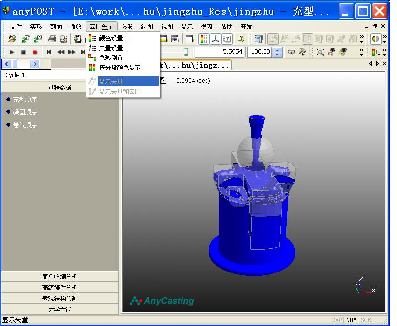Click the hammer animation settings icon
Viewport: 397px width, 326px height.
coord(302,52)
